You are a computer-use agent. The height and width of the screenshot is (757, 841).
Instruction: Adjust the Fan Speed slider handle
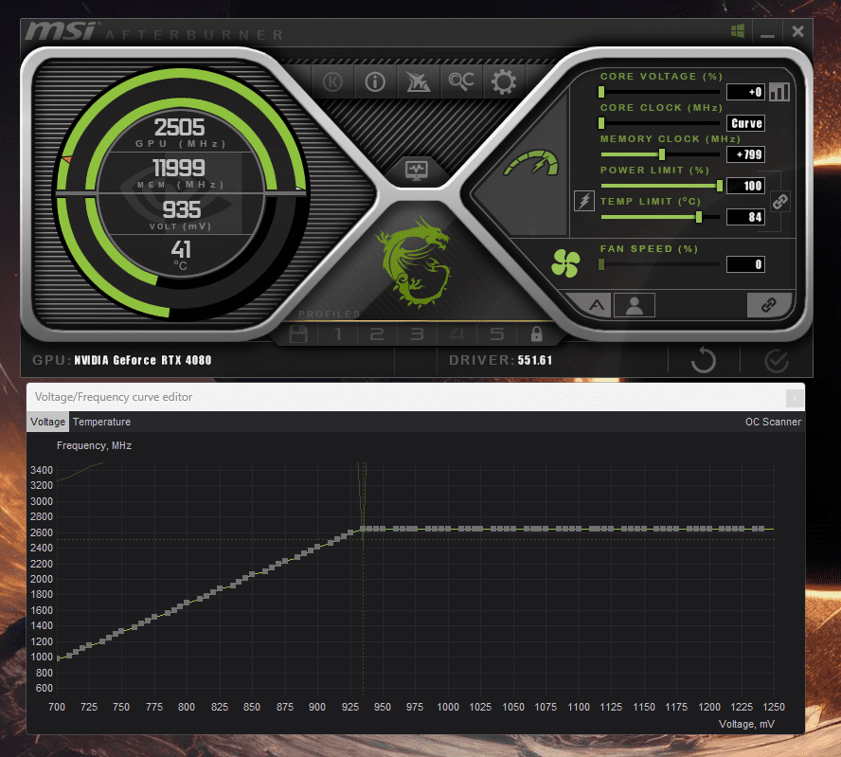pyautogui.click(x=601, y=264)
